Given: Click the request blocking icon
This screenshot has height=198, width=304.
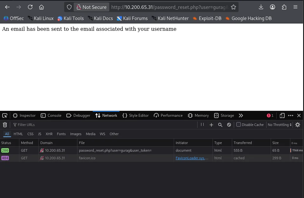Looking at the screenshot, I should (229, 125).
